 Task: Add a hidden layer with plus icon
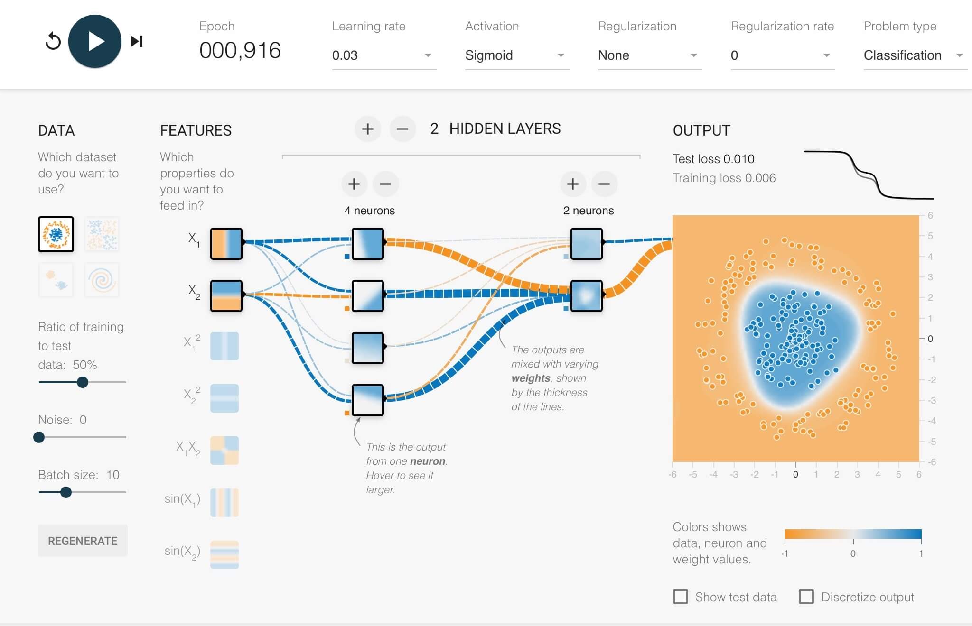(367, 129)
